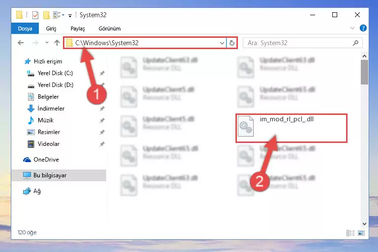Click the Properties quick access icon

coord(35,15)
